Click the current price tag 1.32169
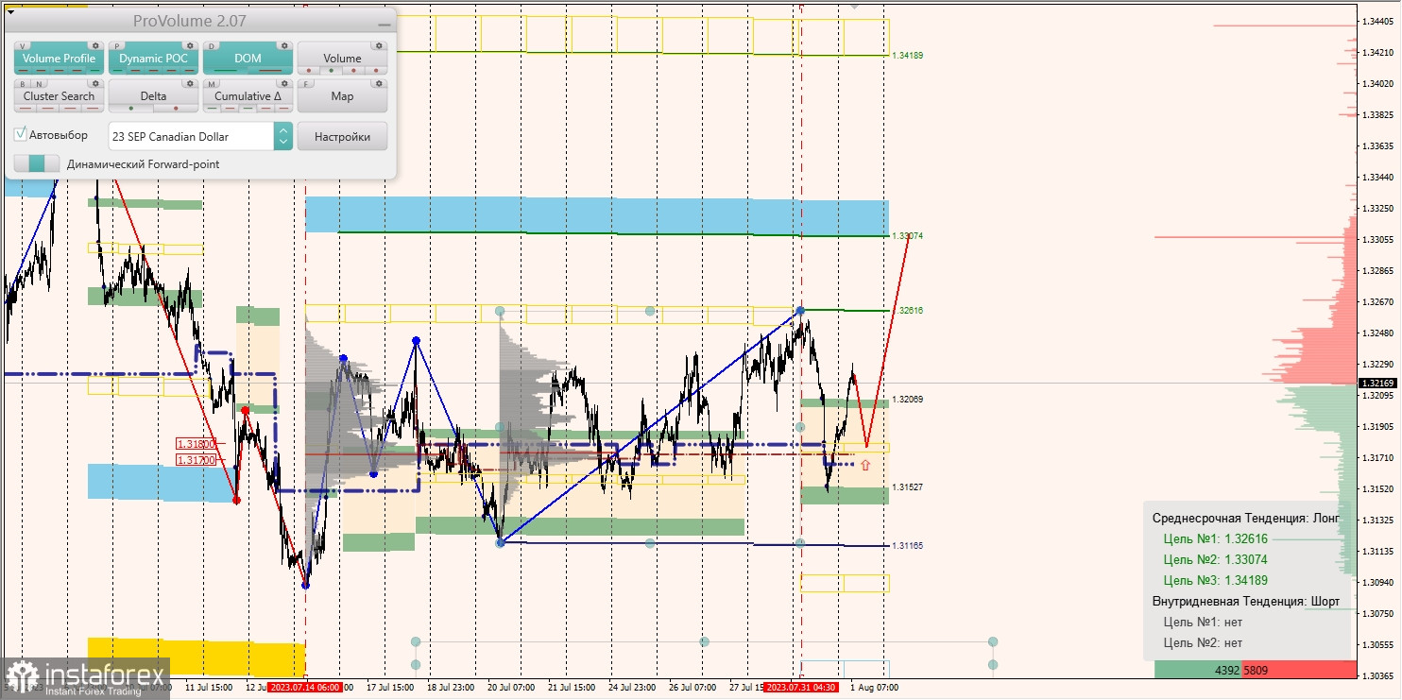 [1379, 383]
